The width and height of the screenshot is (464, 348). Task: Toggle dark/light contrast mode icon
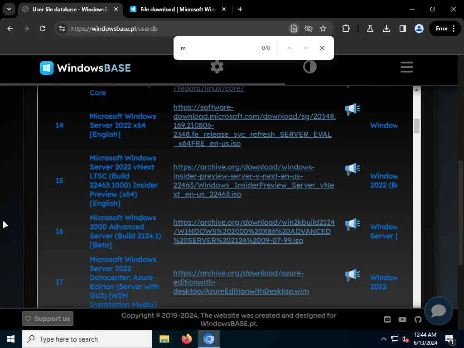click(310, 67)
